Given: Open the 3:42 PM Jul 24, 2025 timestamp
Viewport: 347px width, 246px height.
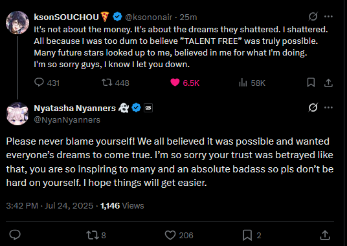Looking at the screenshot, I should click(50, 205).
